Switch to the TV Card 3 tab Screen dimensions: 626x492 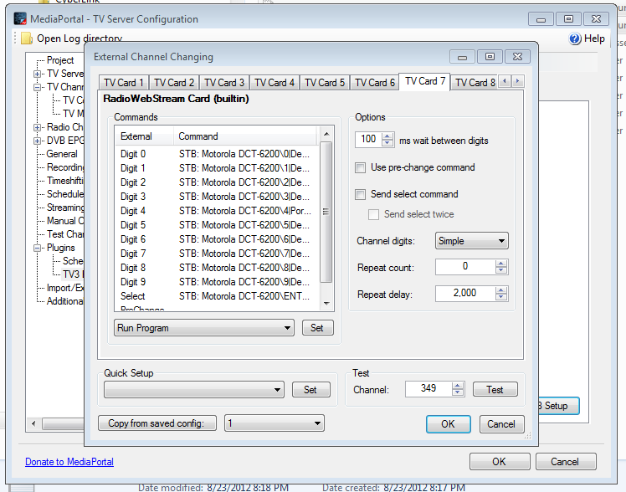(225, 82)
